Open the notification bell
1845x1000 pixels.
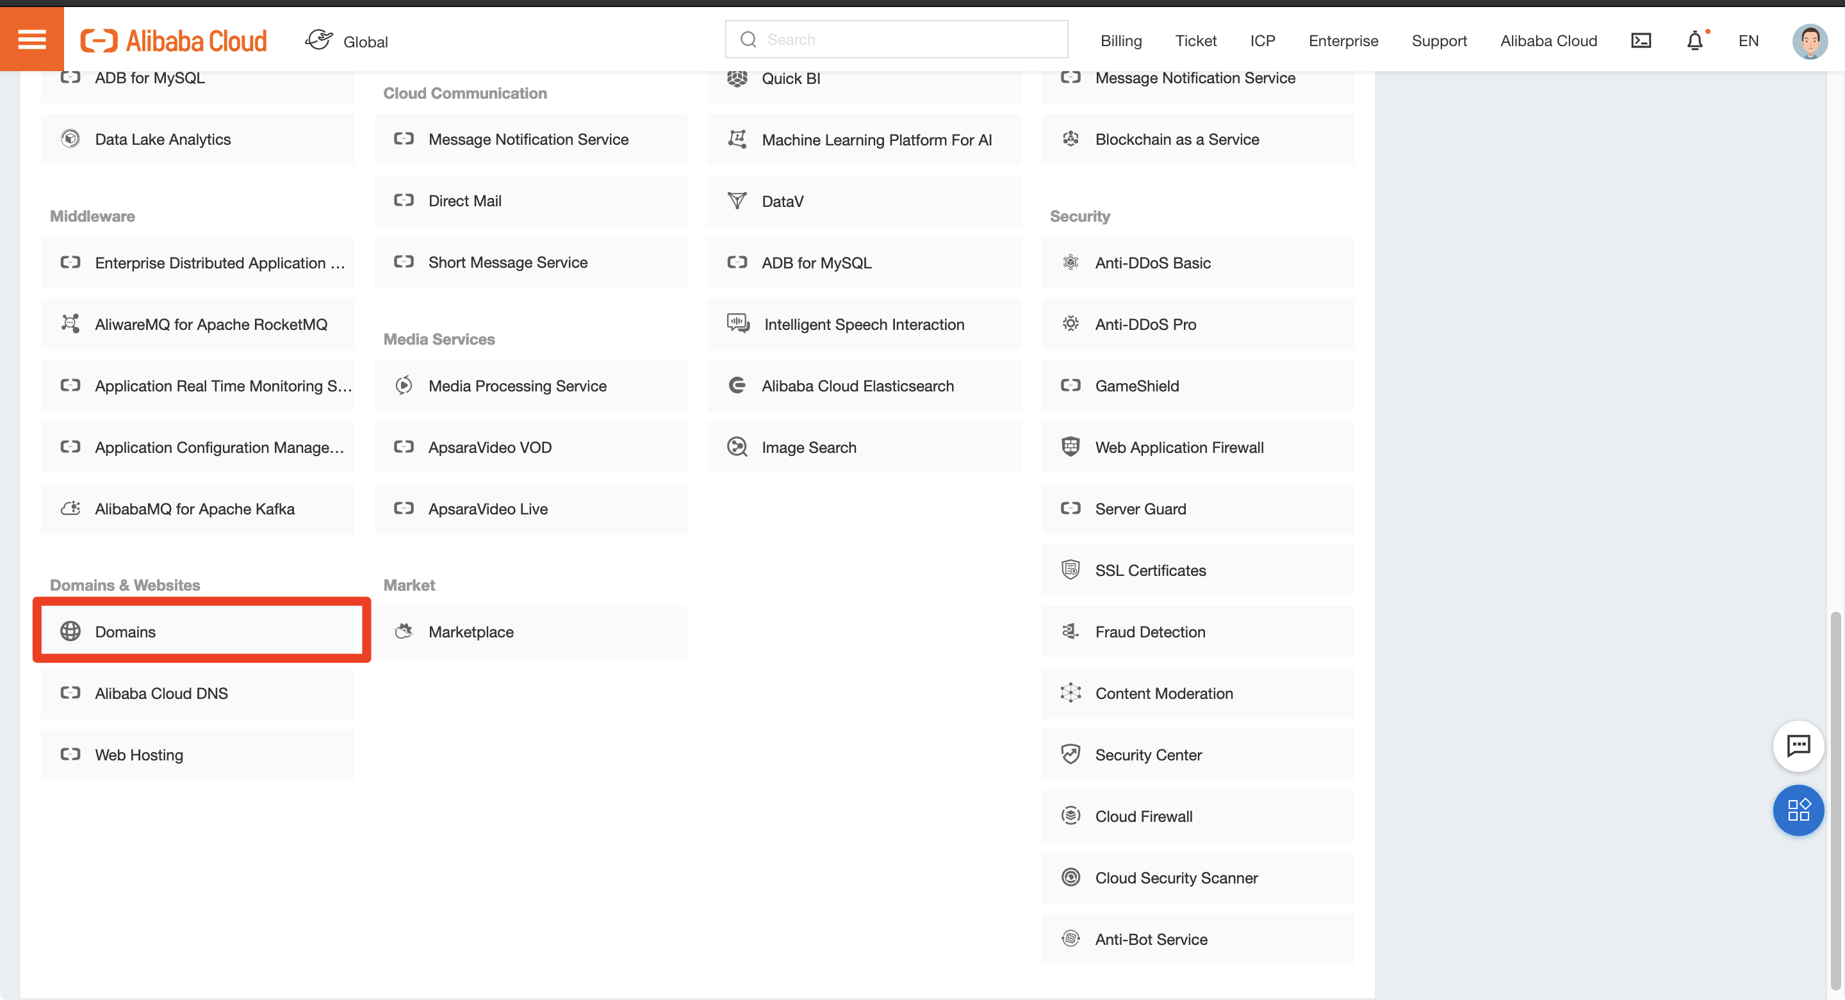pos(1694,41)
